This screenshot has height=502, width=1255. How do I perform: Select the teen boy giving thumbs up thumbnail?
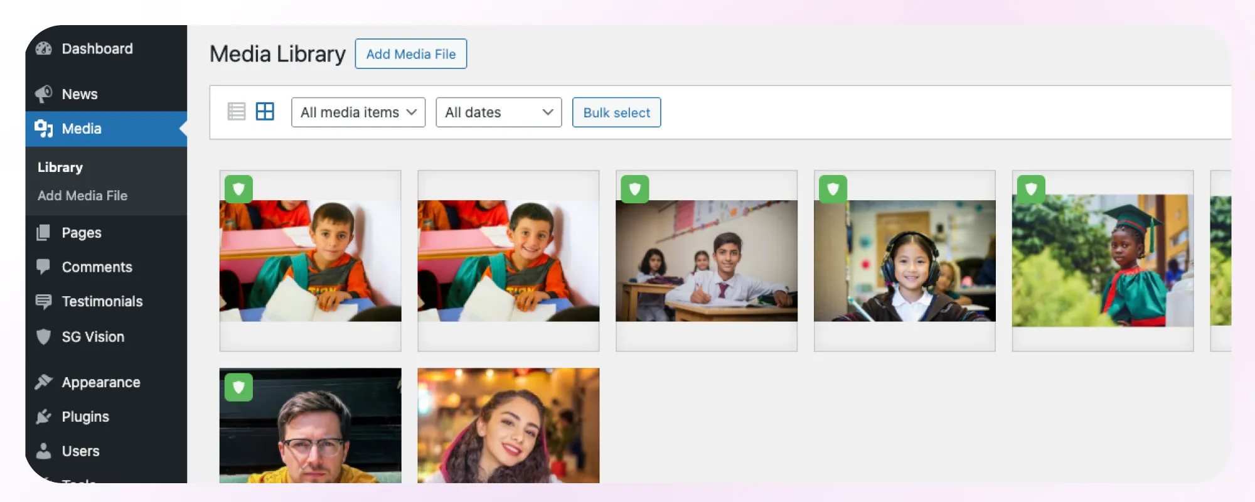(x=707, y=261)
